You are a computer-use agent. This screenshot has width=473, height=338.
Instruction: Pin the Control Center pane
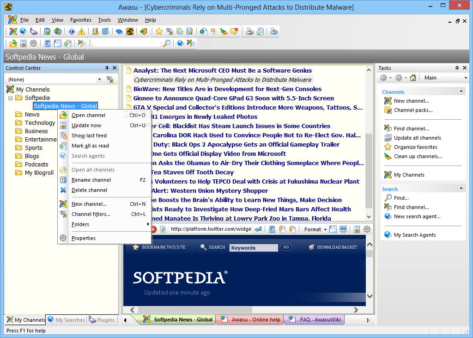pos(107,68)
